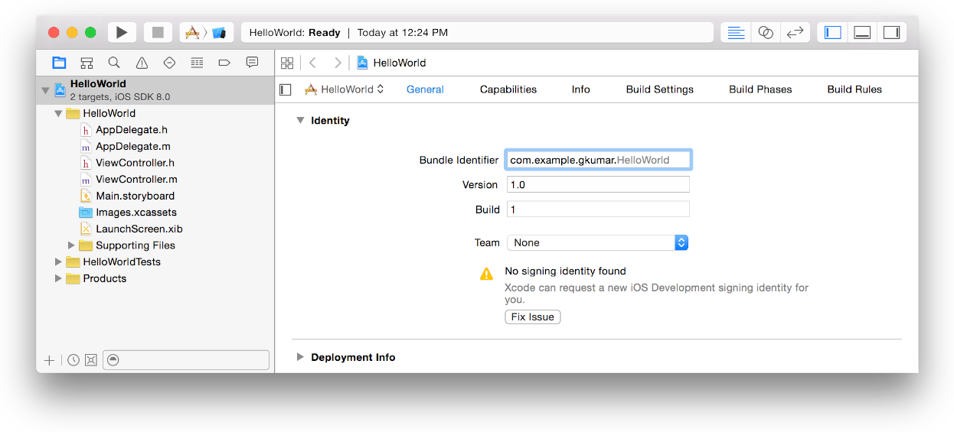Toggle the Utilities panel visibility
The height and width of the screenshot is (432, 954).
[891, 32]
